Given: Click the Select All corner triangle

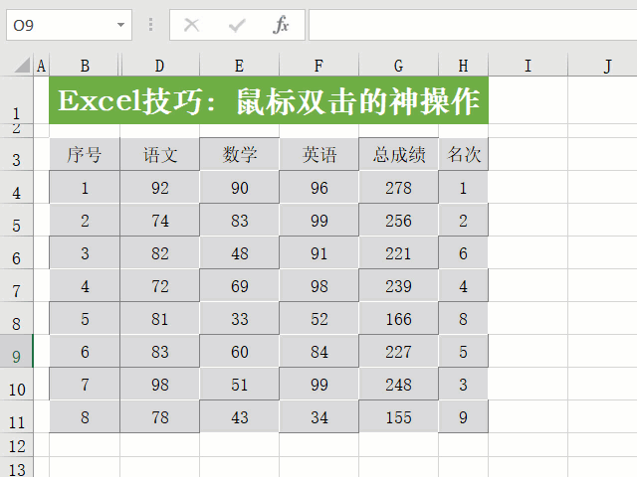Looking at the screenshot, I should pos(23,65).
